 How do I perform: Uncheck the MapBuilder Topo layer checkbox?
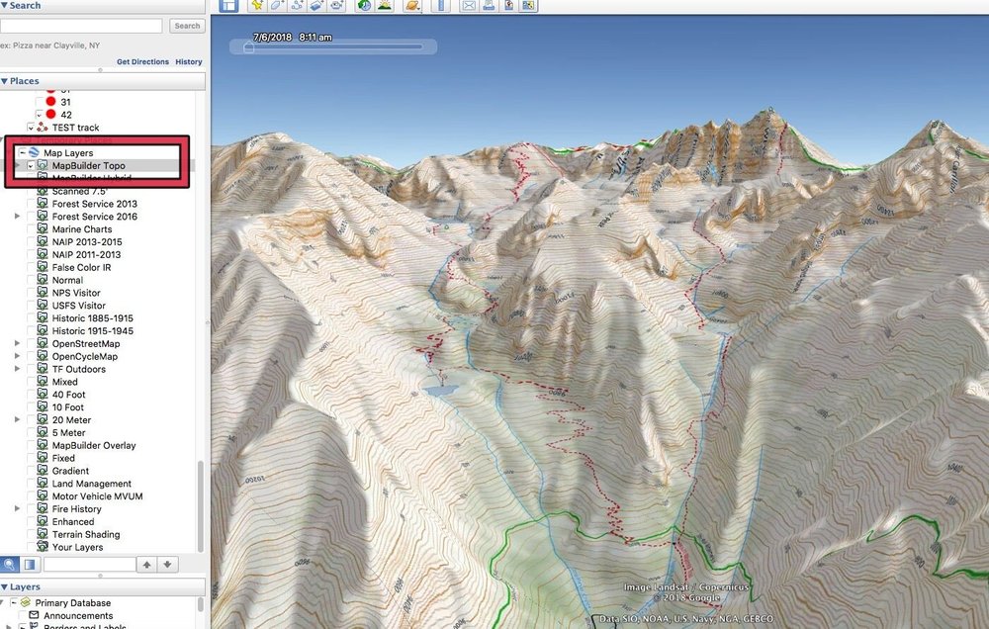(x=31, y=165)
